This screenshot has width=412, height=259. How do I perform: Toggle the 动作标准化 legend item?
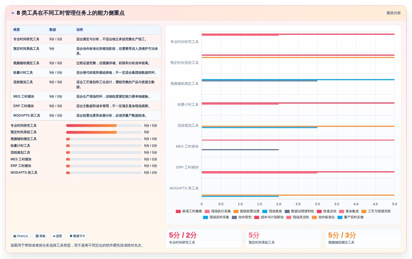[323, 217]
